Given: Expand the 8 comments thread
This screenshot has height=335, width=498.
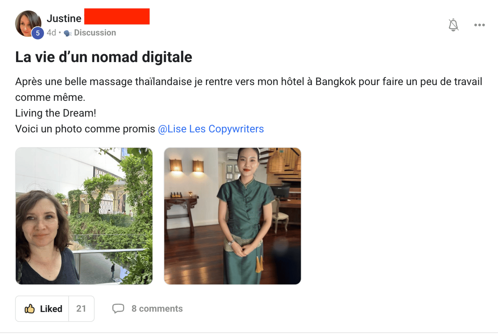Looking at the screenshot, I should [x=157, y=309].
